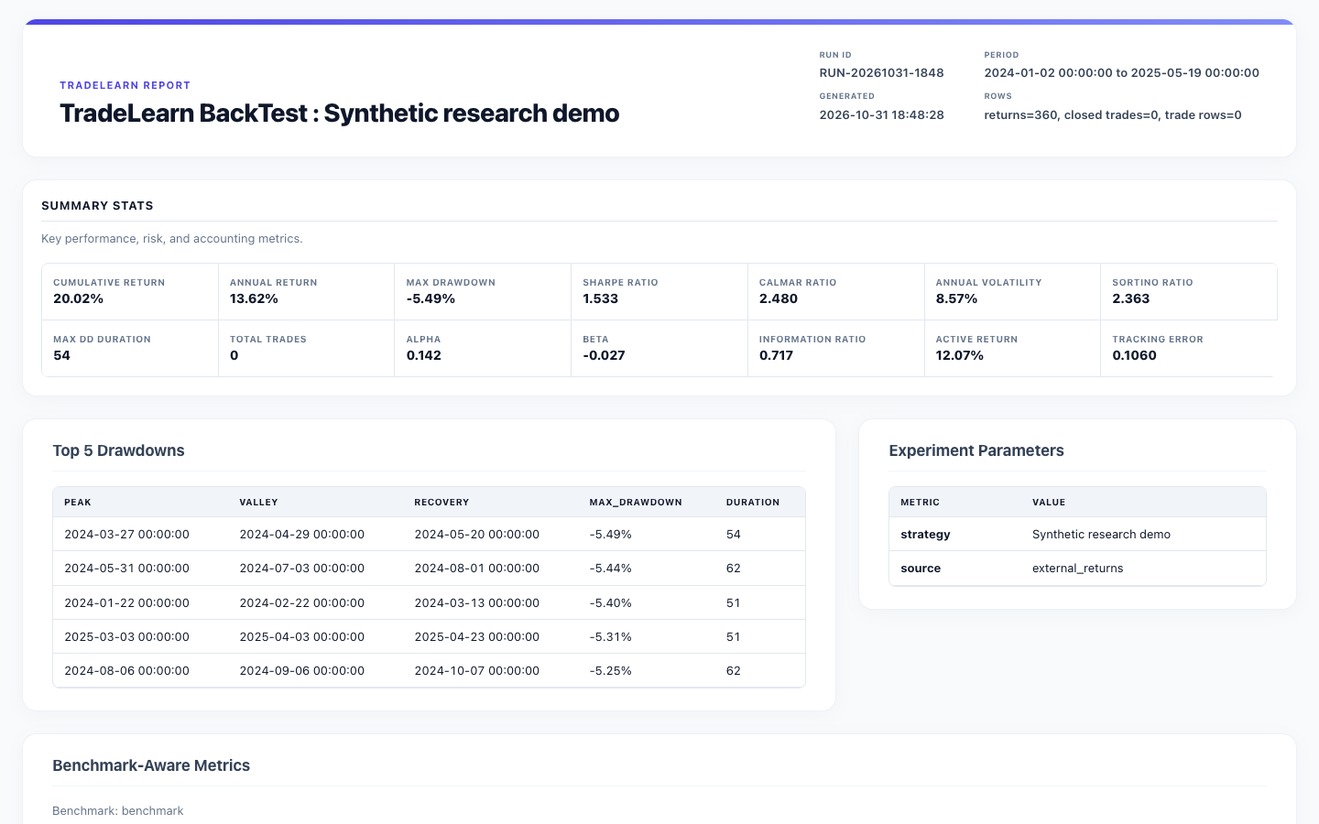Select the rows value 'returns=360, closed trades=0, trade rows=0'
Viewport: 1319px width, 824px height.
(1113, 115)
